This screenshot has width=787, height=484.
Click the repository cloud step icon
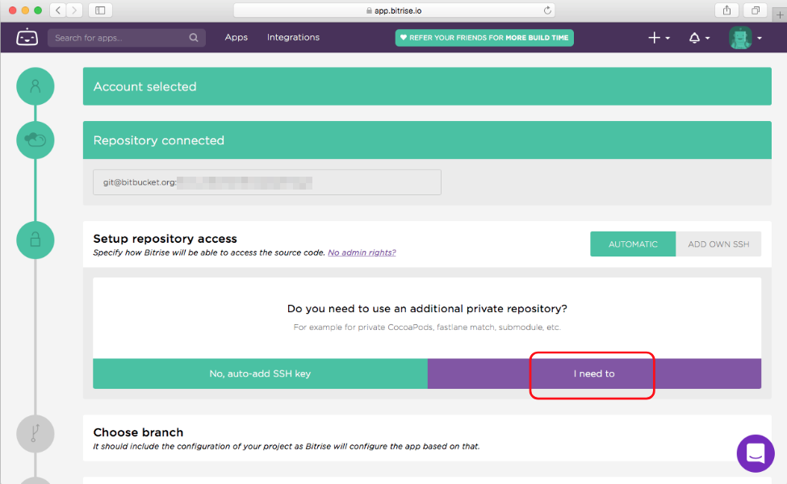[x=36, y=140]
